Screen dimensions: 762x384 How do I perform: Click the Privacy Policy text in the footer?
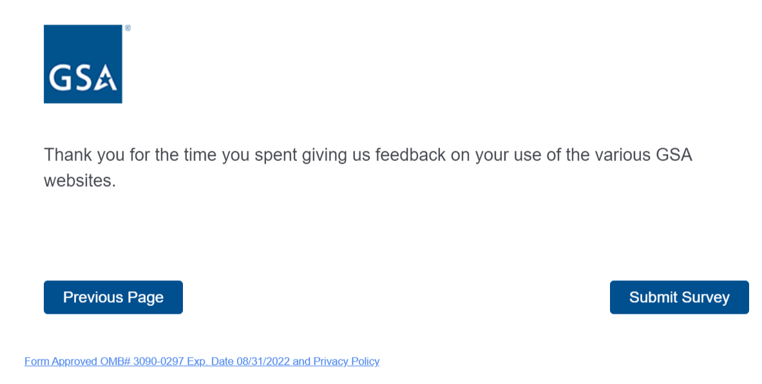347,361
